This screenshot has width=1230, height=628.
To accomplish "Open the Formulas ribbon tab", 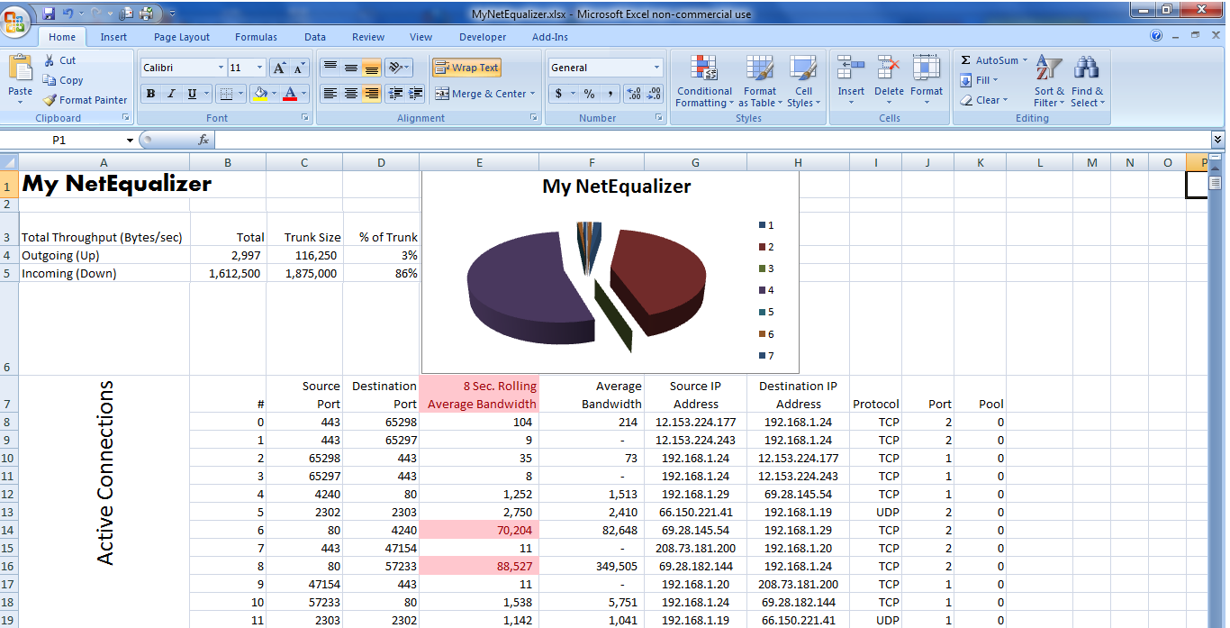I will 256,37.
